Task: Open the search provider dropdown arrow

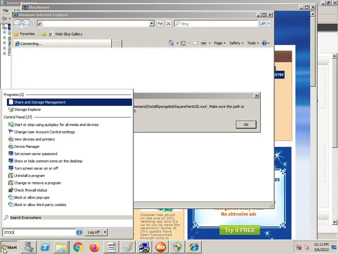Action: coord(269,23)
